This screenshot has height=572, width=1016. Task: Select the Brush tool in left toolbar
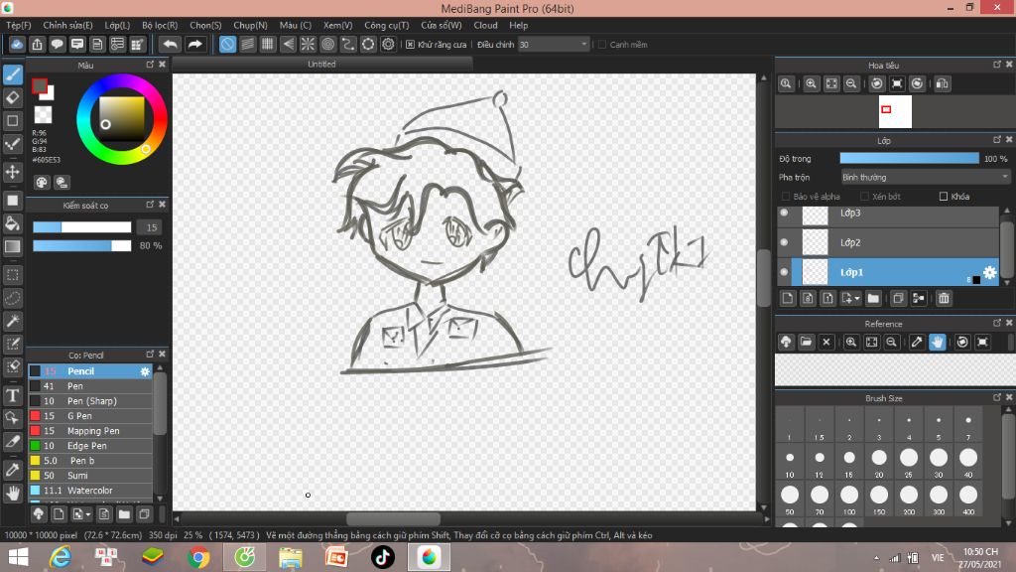[13, 75]
